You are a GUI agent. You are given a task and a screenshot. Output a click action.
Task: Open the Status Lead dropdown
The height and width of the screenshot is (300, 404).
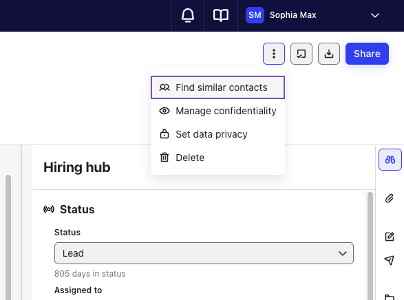click(x=204, y=253)
